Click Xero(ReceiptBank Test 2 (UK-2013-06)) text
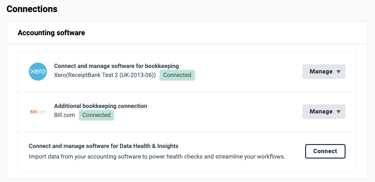Image resolution: width=375 pixels, height=182 pixels. pos(105,75)
